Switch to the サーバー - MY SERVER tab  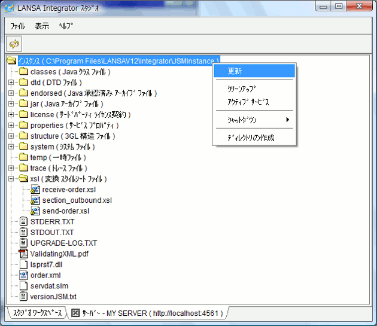click(148, 313)
